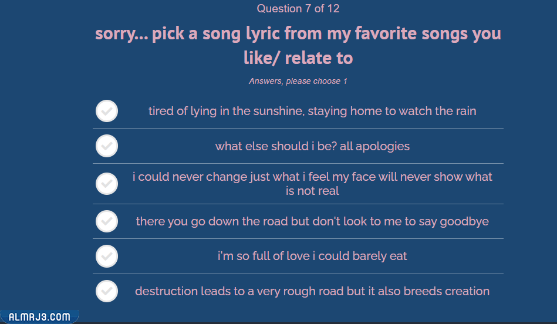Open the ALMAJ3.COM watermark logo

click(39, 317)
